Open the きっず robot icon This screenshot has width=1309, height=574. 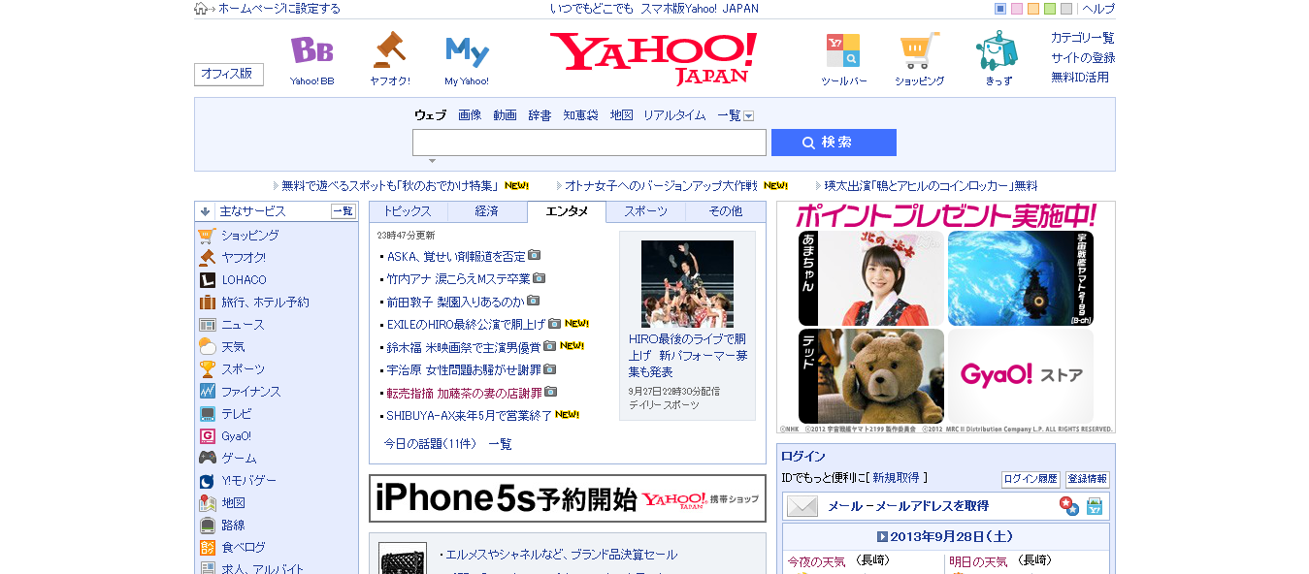(x=998, y=50)
